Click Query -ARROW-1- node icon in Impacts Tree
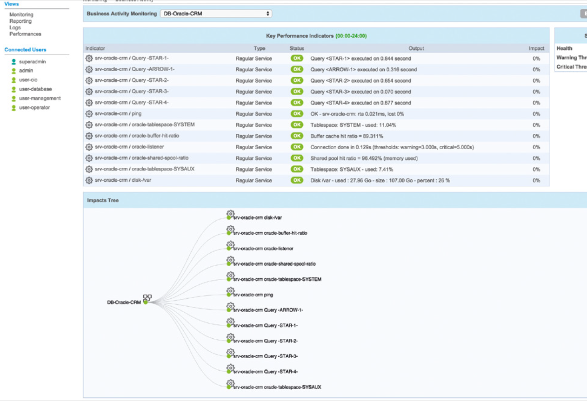Viewport: 587px width, 401px height. (x=230, y=307)
